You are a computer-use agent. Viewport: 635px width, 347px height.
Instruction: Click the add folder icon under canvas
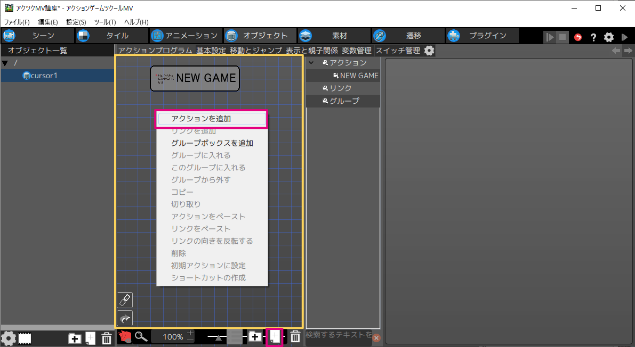tap(255, 337)
